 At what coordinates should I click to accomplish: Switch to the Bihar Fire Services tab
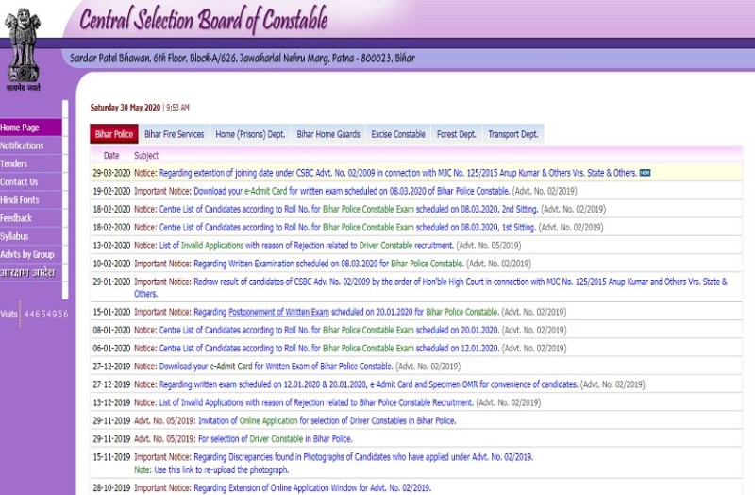tap(175, 134)
